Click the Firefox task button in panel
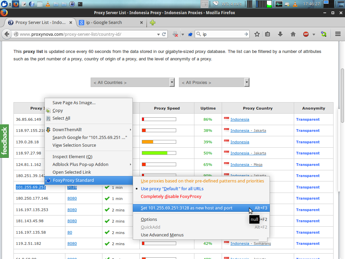 (x=15, y=4)
